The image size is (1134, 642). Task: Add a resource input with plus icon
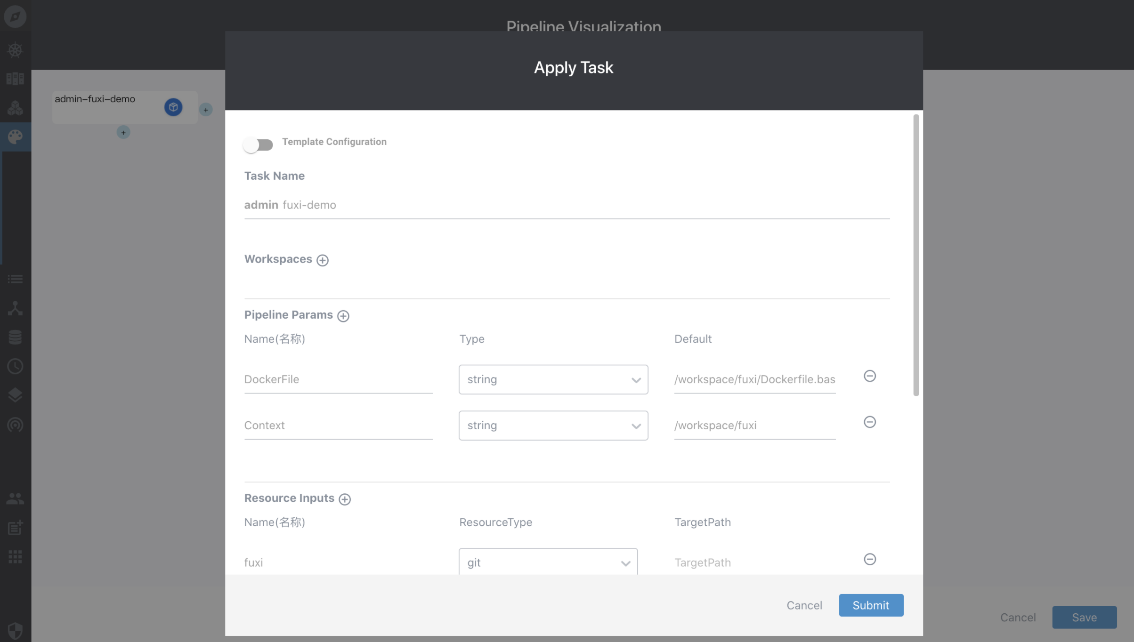click(344, 499)
